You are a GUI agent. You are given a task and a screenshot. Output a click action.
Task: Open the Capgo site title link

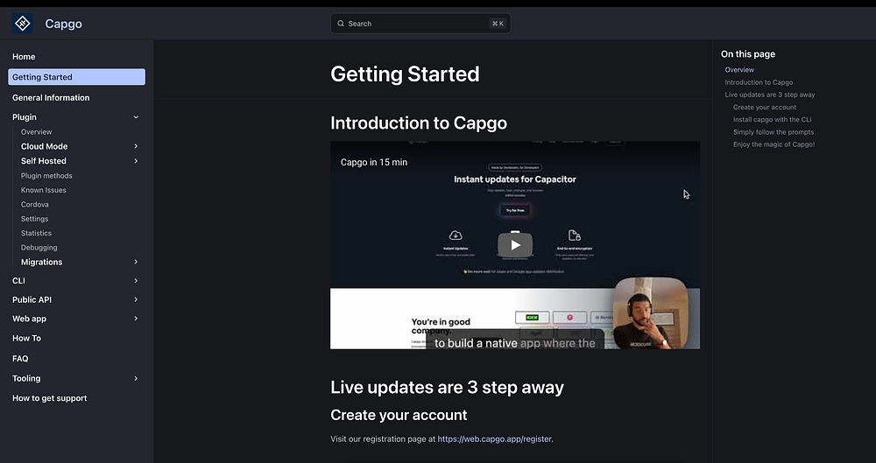[x=63, y=24]
